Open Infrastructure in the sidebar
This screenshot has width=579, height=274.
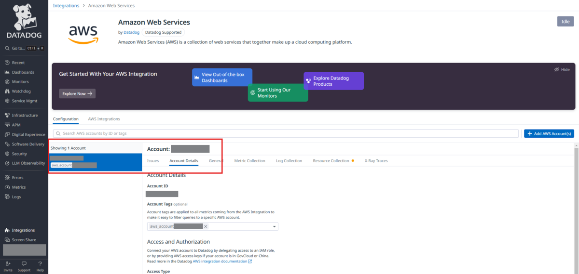point(21,116)
